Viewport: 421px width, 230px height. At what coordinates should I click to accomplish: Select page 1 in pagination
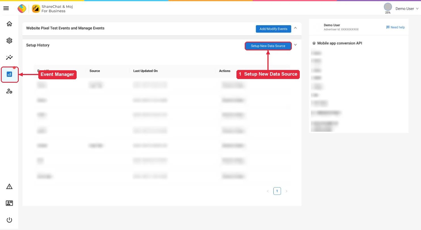[x=277, y=191]
